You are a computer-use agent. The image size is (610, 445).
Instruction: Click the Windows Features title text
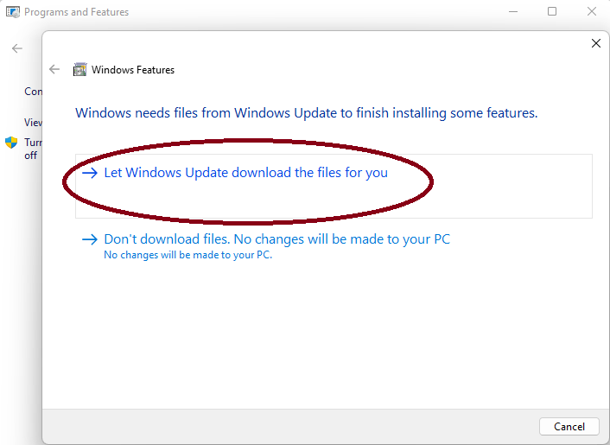133,70
